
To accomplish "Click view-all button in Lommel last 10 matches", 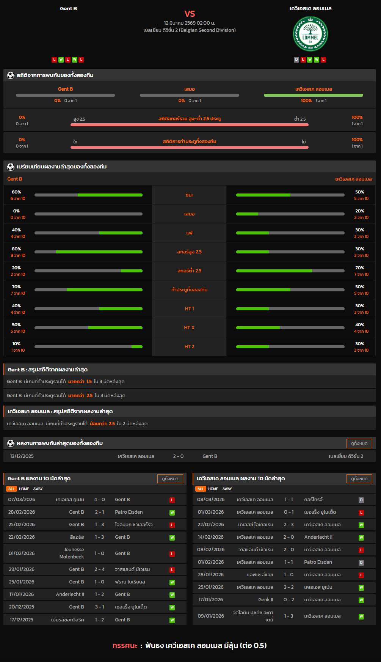I will (x=359, y=479).
